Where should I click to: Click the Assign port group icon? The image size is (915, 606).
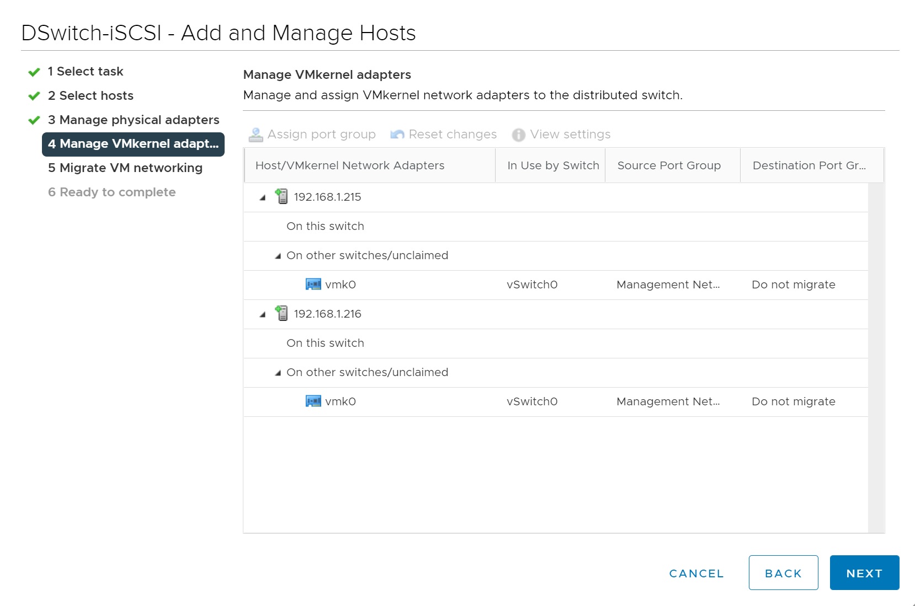[256, 135]
